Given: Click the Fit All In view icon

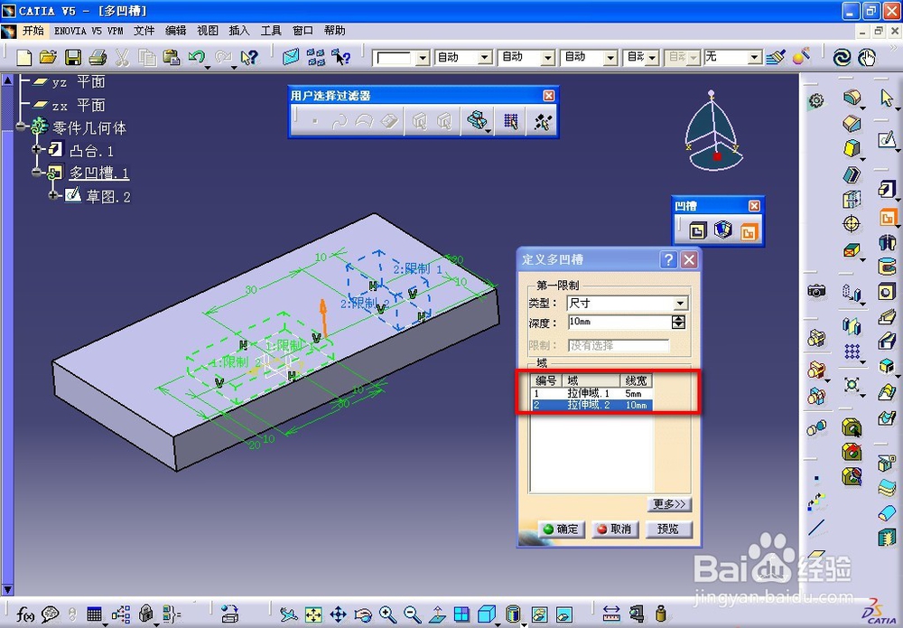Looking at the screenshot, I should coord(312,614).
